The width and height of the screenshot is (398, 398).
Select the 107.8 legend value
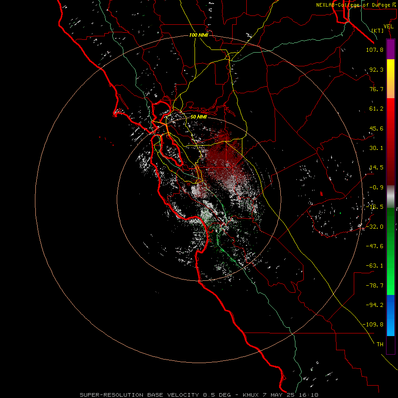point(375,50)
